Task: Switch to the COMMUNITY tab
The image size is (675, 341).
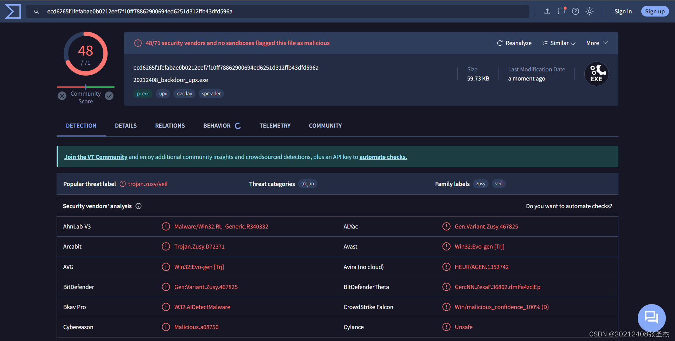Action: [326, 126]
